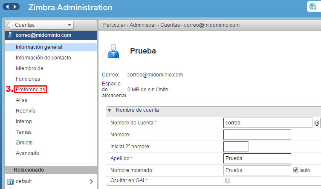
Task: Open the Alias section
Action: click(x=21, y=100)
